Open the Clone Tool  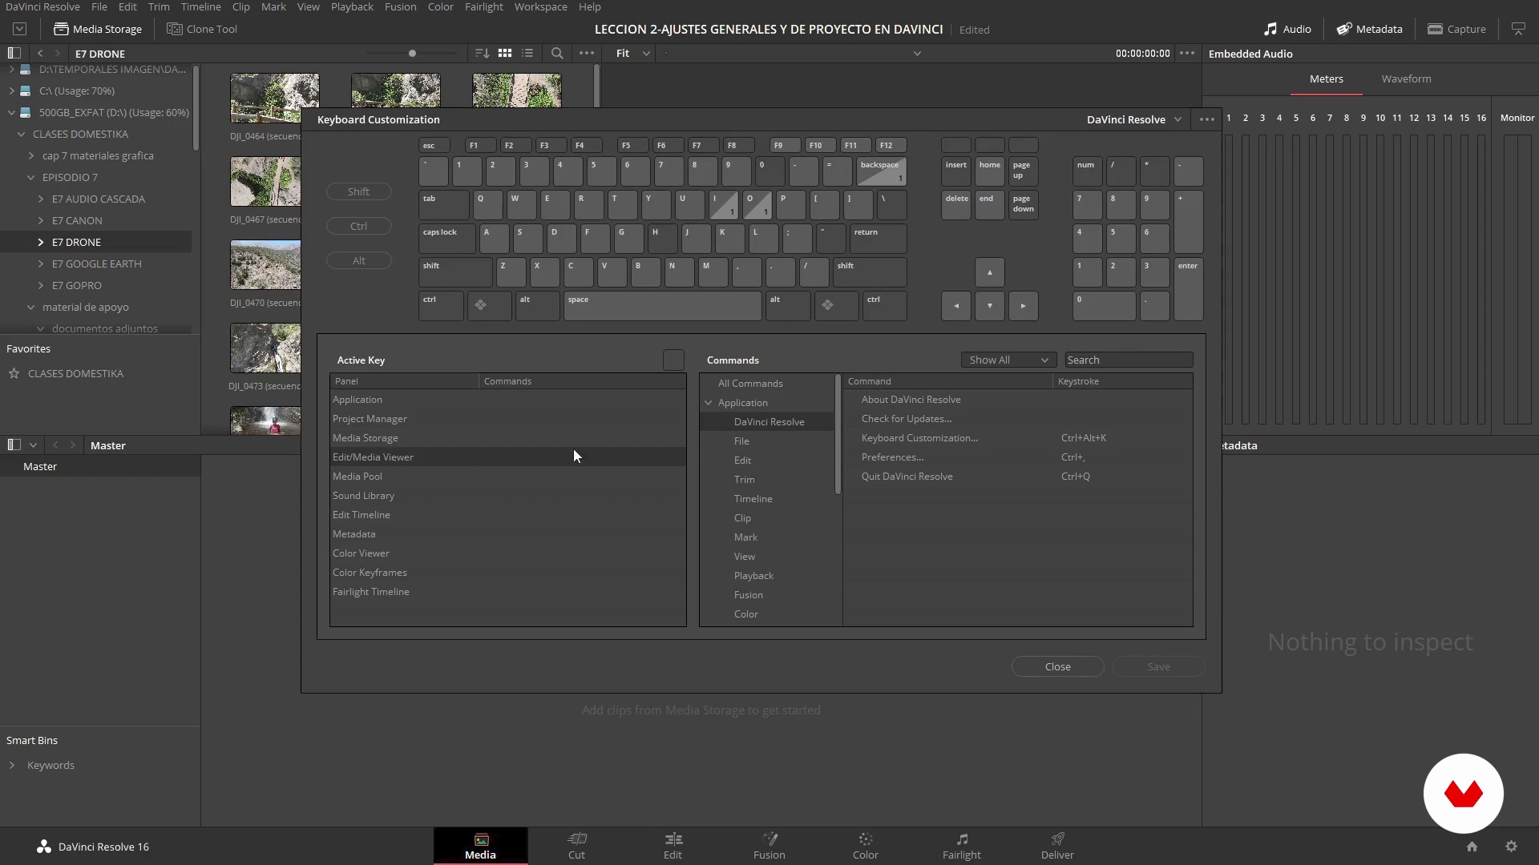pyautogui.click(x=201, y=29)
